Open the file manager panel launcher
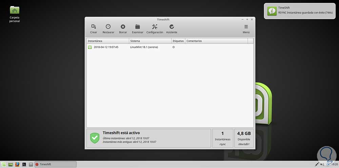Screen dimensions: 339x168 (x=31, y=164)
